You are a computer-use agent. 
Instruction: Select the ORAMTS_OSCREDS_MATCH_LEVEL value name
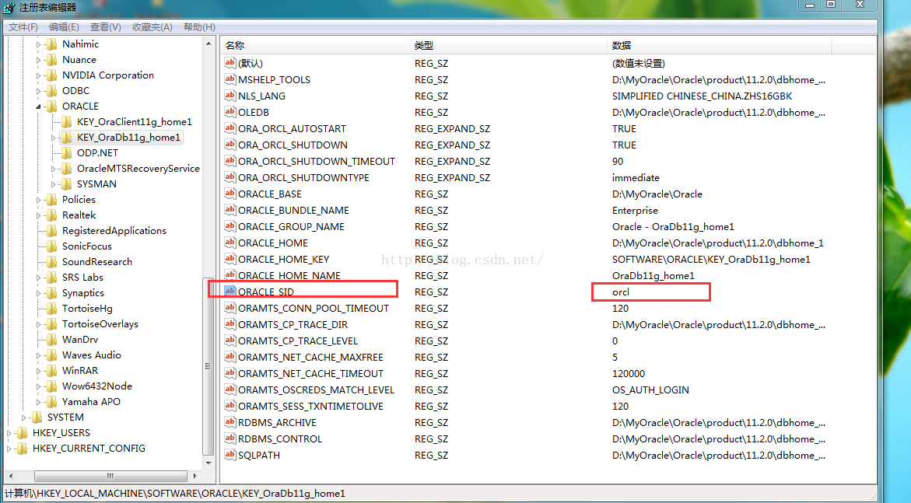pos(316,389)
